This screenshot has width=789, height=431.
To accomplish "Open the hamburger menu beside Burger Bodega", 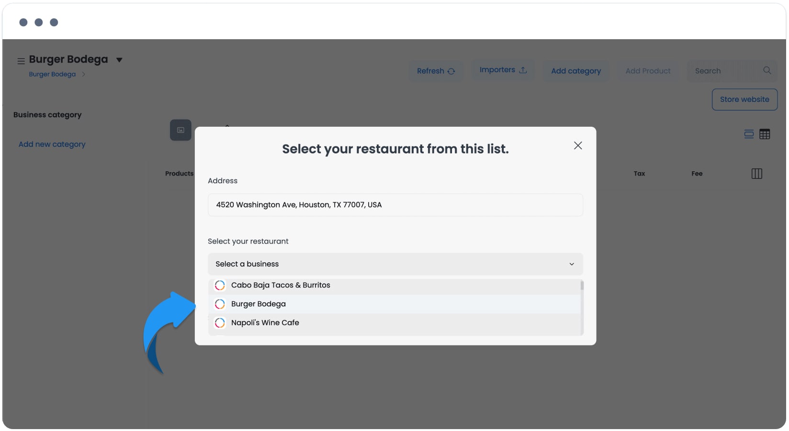I will 21,61.
